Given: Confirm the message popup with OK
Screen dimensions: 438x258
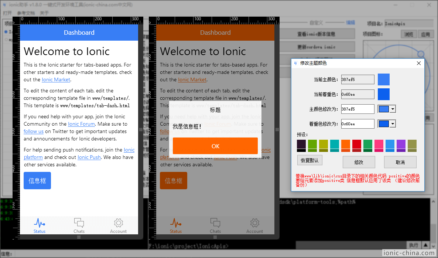Looking at the screenshot, I should (x=215, y=146).
